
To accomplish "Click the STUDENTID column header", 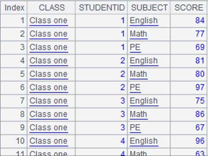I will point(102,7).
